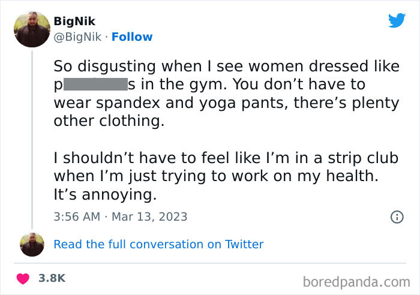Click the Twitter bird logo
This screenshot has height=295, width=420.
pyautogui.click(x=397, y=21)
